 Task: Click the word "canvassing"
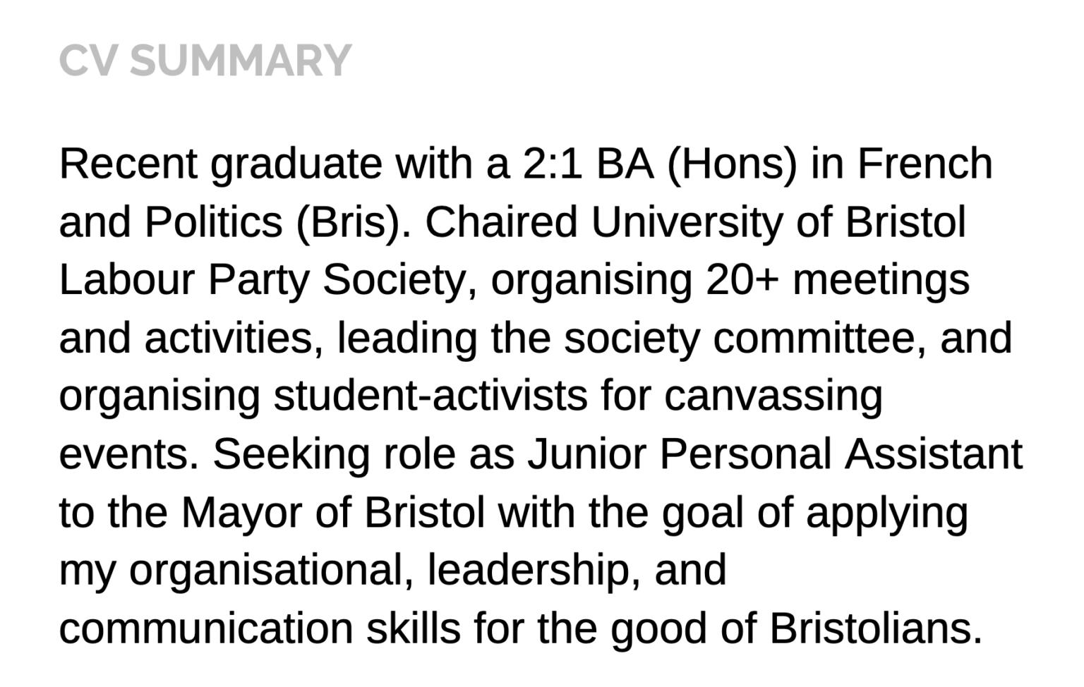tap(773, 396)
